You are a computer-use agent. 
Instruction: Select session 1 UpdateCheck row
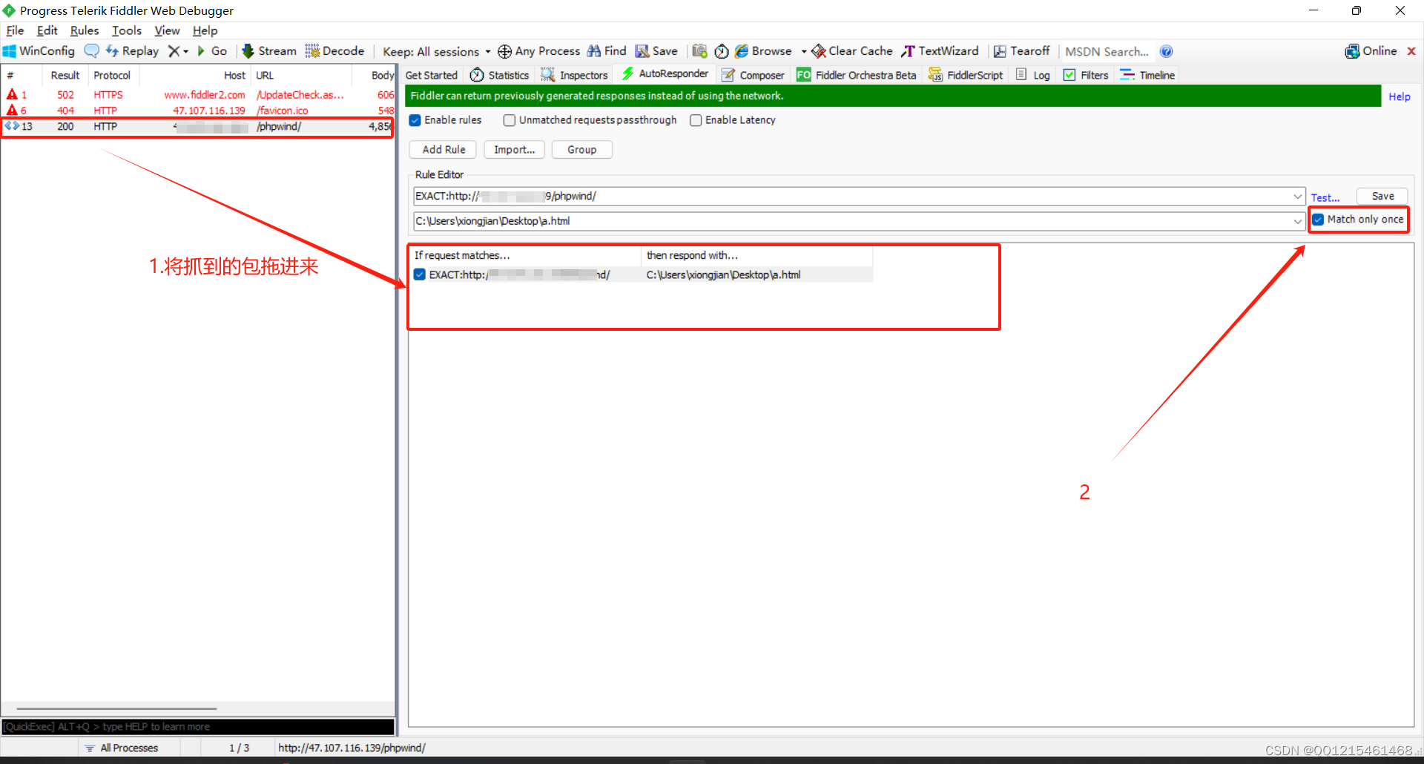198,95
